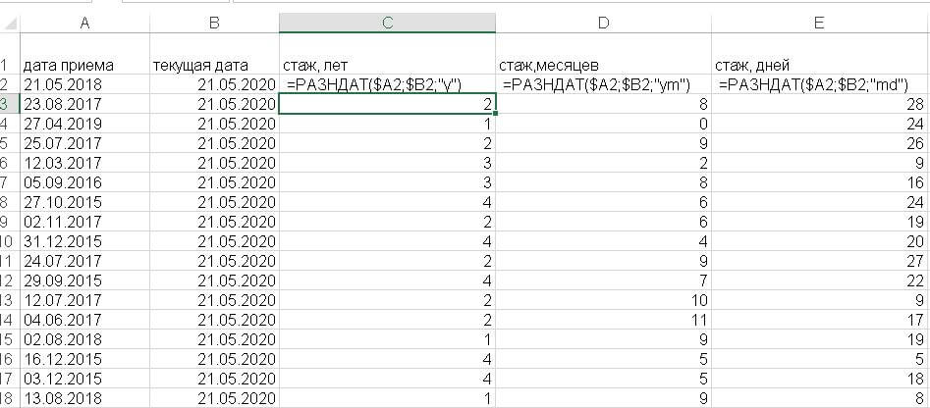Screen dimensions: 930x408
Task: Click date cell 27.10.2015
Action: 84,202
